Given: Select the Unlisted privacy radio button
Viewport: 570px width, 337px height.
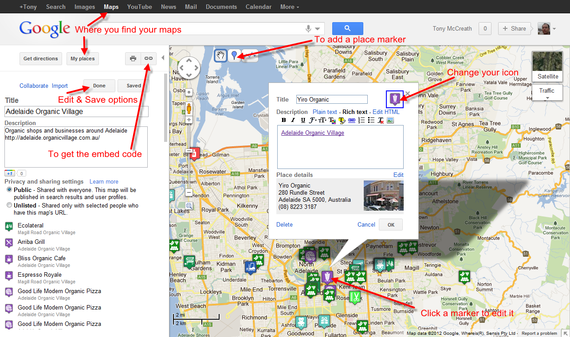Looking at the screenshot, I should [9, 206].
